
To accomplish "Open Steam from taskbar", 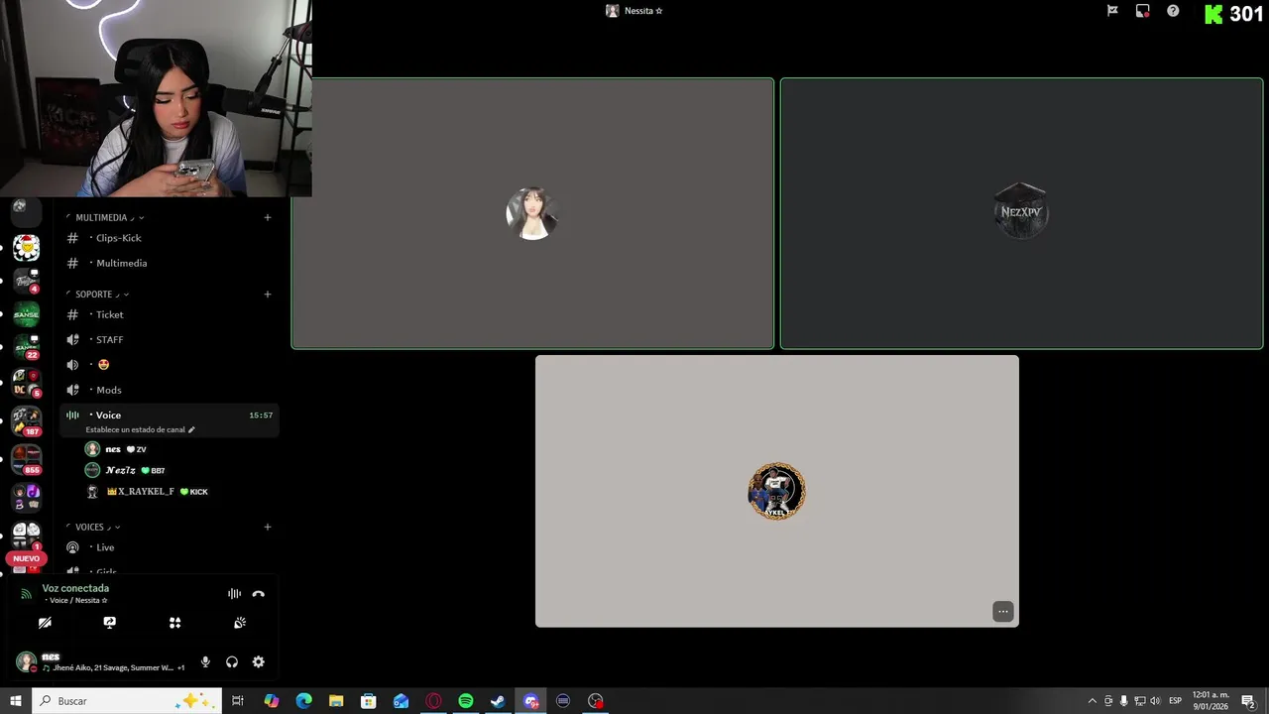I will 498,701.
